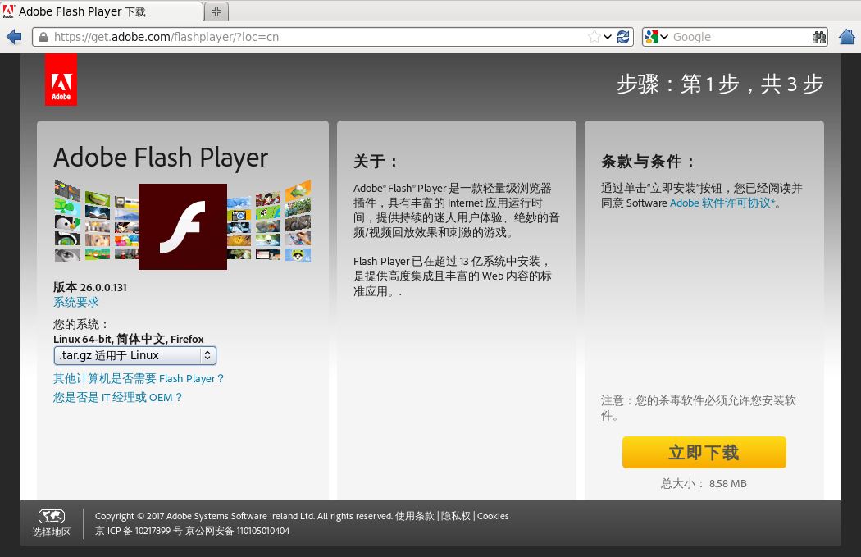The image size is (861, 557).
Task: Bookmark this page with the star icon
Action: click(x=594, y=37)
